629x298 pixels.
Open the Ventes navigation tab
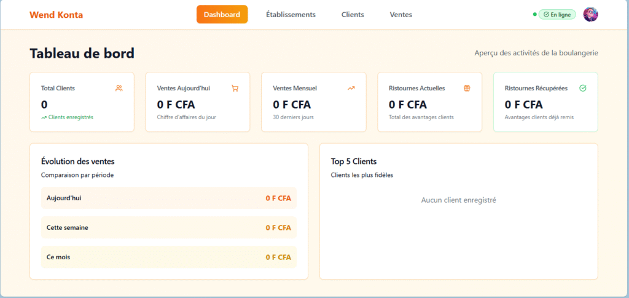click(x=400, y=14)
